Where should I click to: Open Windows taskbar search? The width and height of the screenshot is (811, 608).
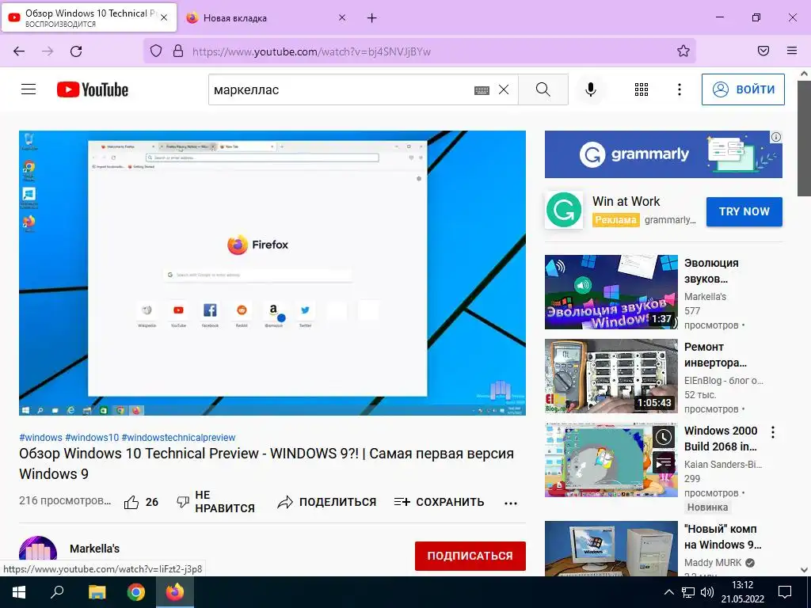pyautogui.click(x=57, y=592)
